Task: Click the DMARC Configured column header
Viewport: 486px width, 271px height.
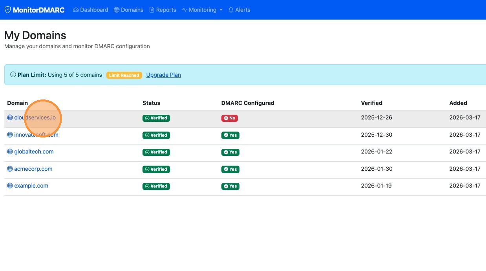Action: [248, 103]
